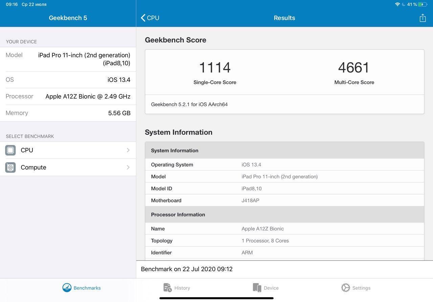Tap the 09:16 clock in status bar

click(12, 4)
